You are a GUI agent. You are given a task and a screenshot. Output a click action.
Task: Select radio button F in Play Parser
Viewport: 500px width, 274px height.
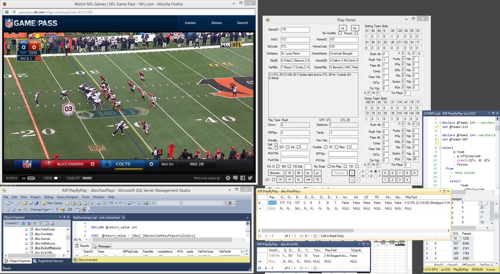376,176
